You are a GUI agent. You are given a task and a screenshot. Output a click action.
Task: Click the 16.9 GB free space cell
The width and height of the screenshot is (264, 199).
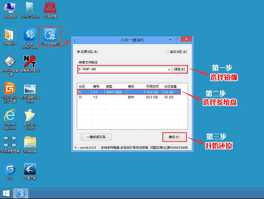(152, 92)
